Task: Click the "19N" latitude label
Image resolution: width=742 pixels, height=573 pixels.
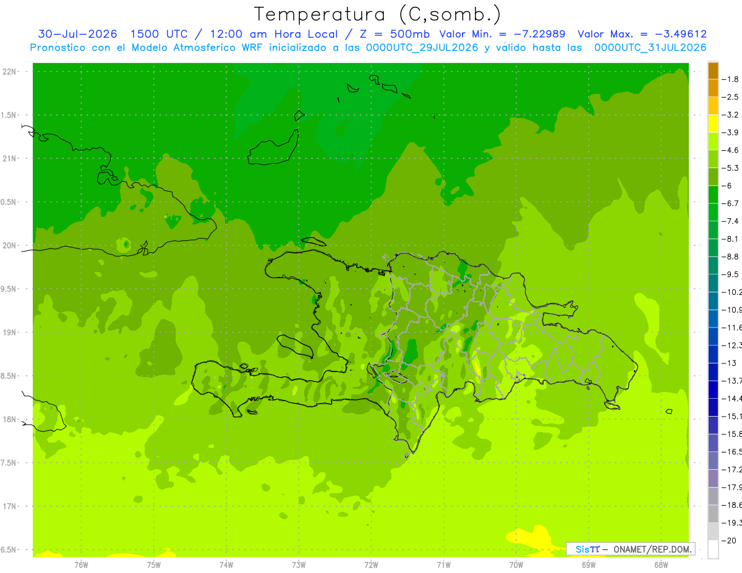Action: tap(9, 333)
